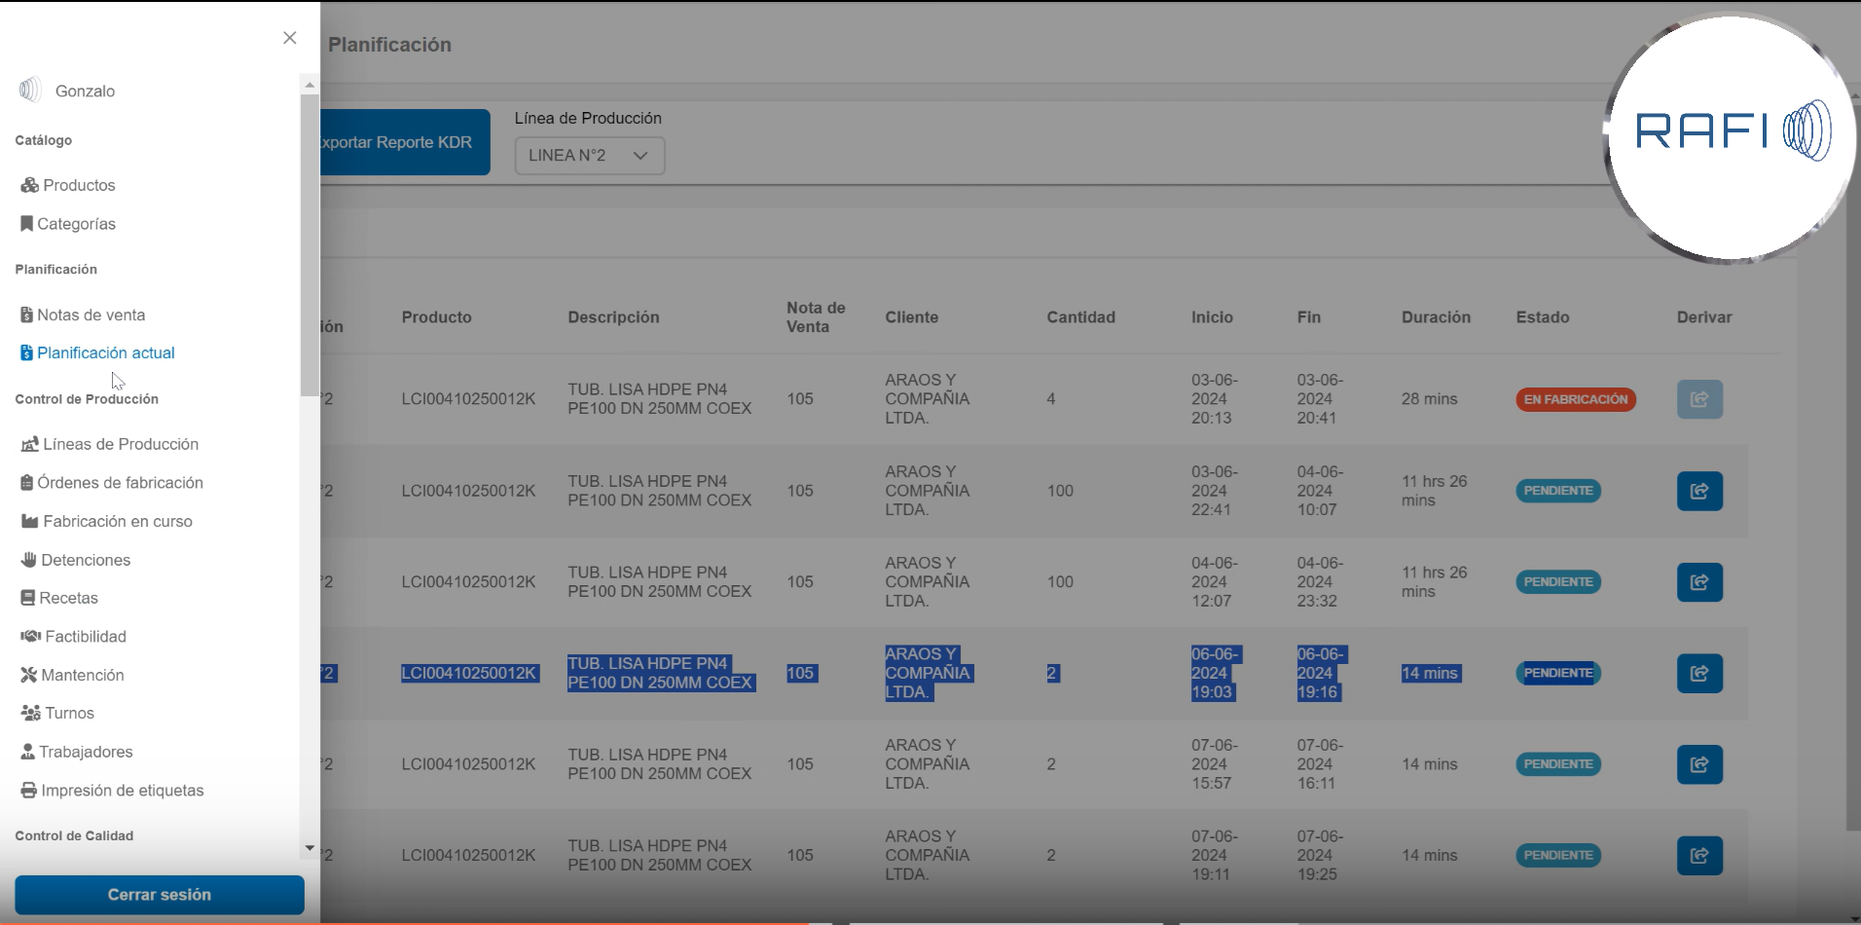Click the Recetas book icon

27,598
